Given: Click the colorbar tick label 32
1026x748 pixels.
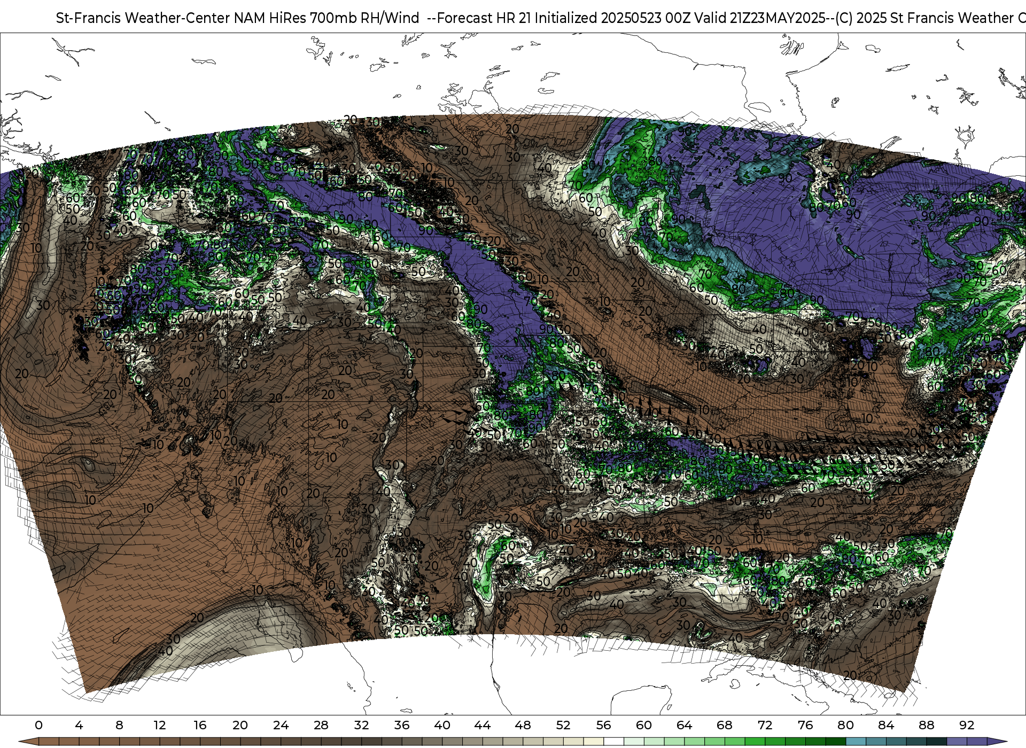Looking at the screenshot, I should (361, 725).
